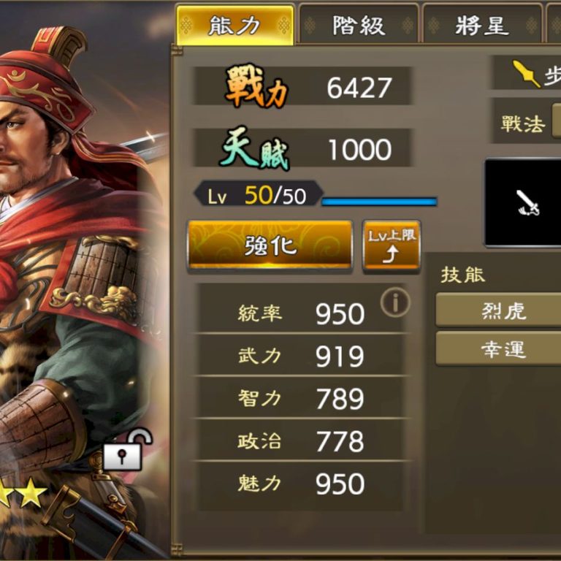The height and width of the screenshot is (561, 561).
Task: Switch to the 階級 tab
Action: click(359, 25)
